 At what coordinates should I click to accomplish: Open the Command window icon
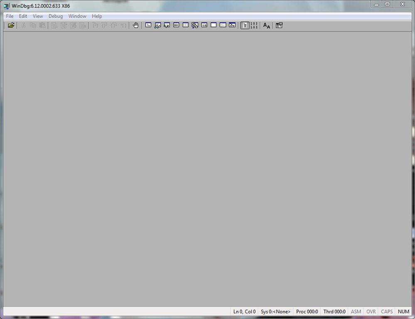(148, 25)
